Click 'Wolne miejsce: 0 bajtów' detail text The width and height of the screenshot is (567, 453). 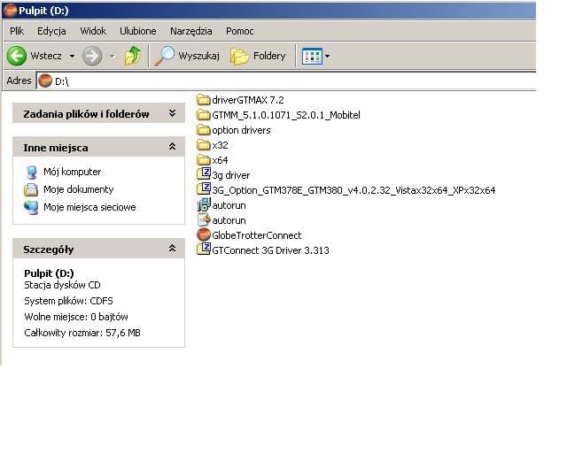[76, 317]
